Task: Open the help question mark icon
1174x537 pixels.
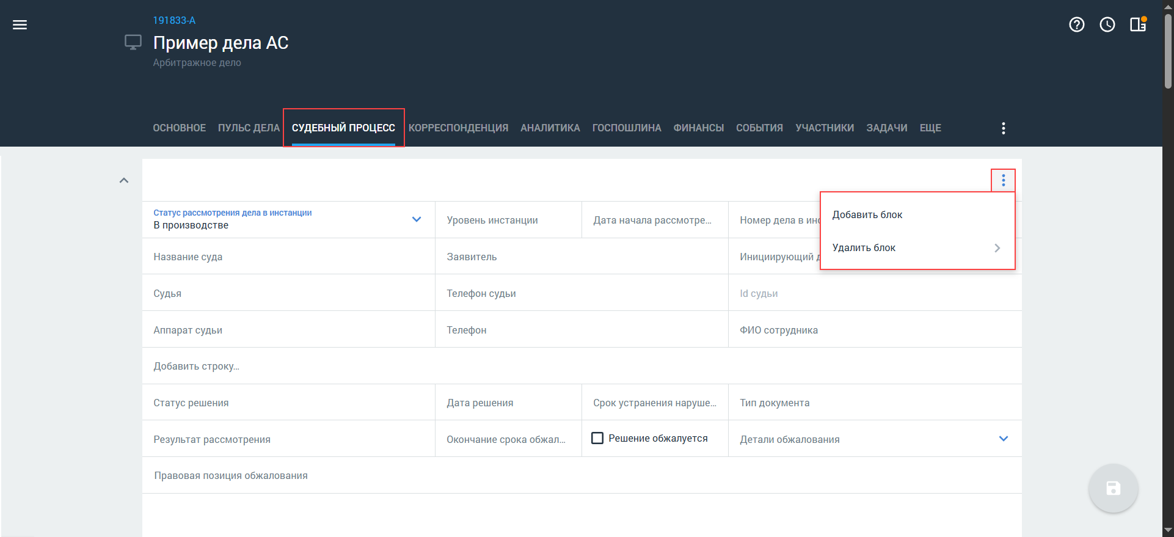Action: pos(1077,24)
